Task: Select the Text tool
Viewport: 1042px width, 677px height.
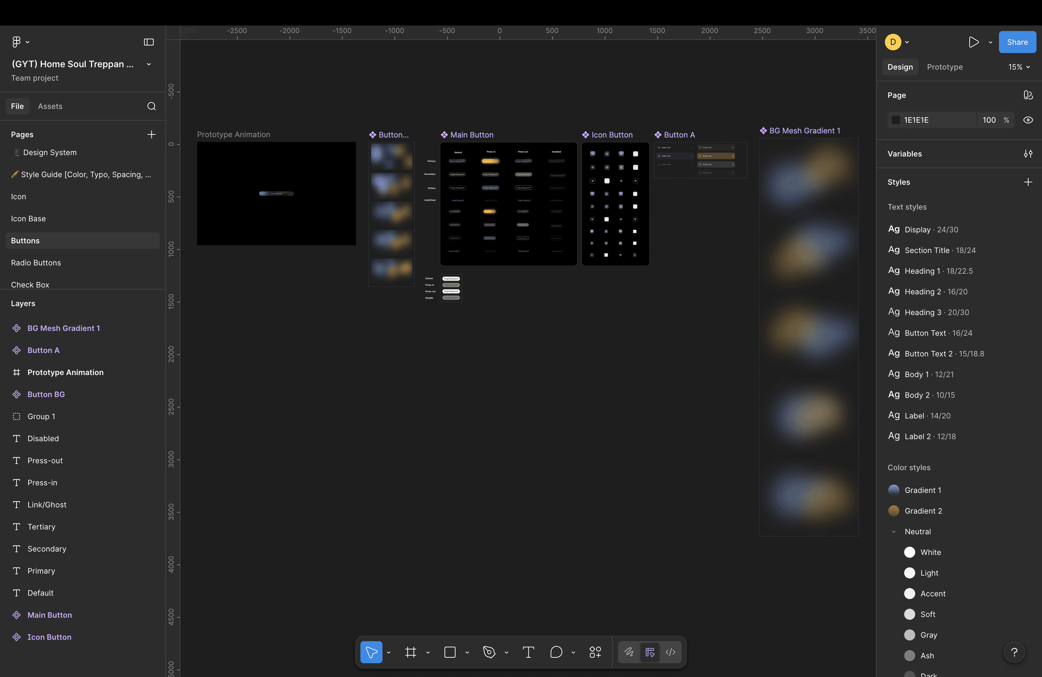Action: pos(529,652)
